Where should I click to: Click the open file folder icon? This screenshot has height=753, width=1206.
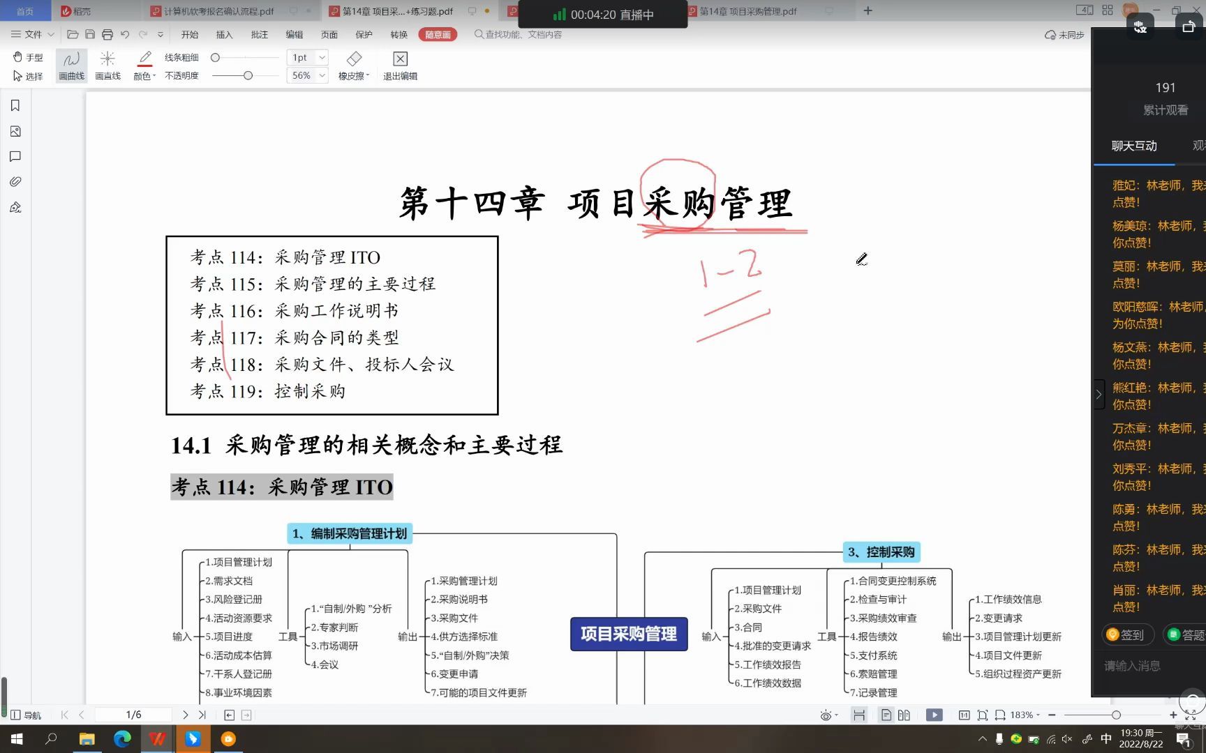73,34
